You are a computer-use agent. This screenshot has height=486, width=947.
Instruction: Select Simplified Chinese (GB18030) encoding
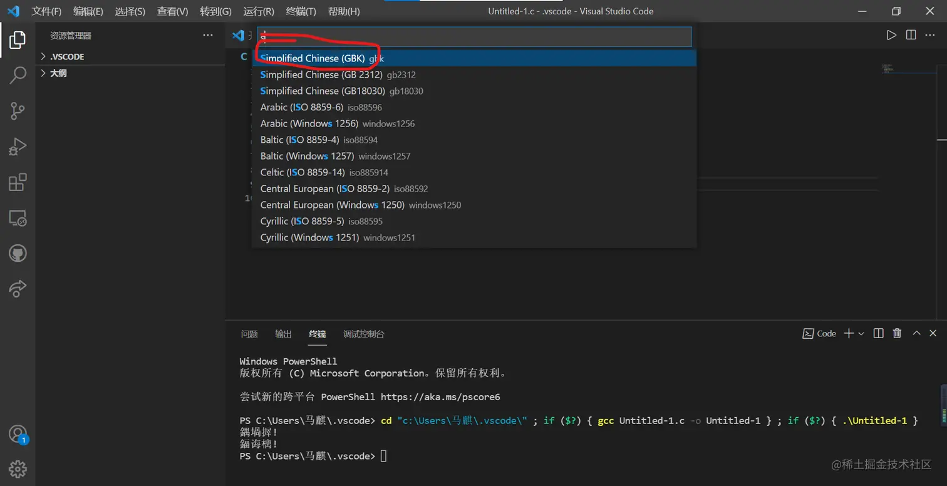[x=474, y=91]
